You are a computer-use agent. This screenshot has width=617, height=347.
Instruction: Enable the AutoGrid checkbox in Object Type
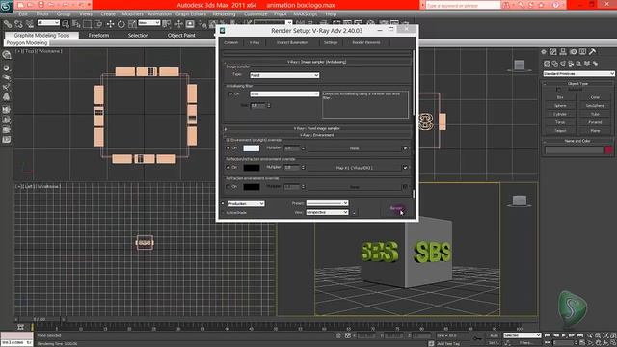(x=559, y=90)
